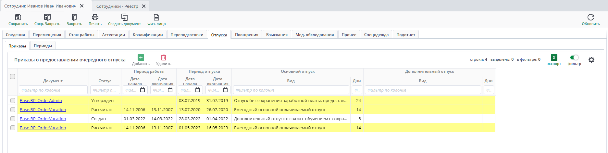
Task: Click the Документ column header
Action: point(53,81)
